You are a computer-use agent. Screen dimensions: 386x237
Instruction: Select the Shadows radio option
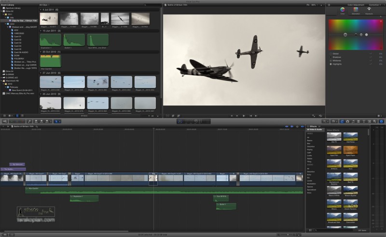(x=331, y=57)
